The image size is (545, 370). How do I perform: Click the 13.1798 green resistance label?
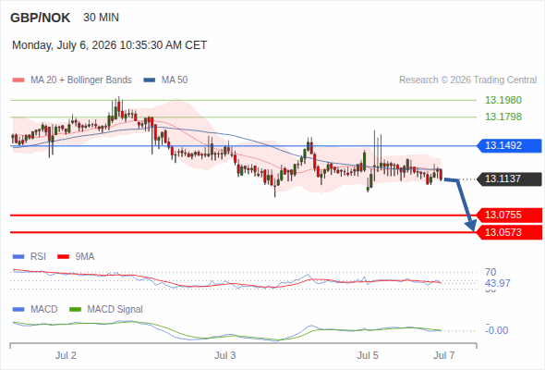click(503, 117)
